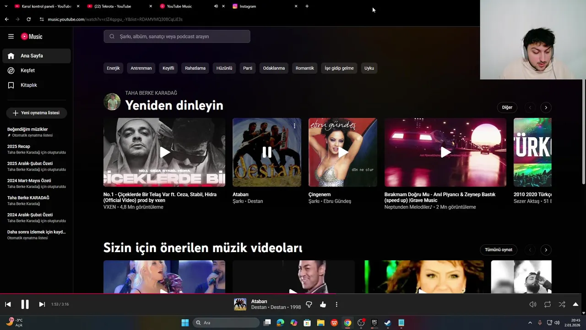Play Çingenem Ebru Gündeş thumbnail
Image resolution: width=586 pixels, height=330 pixels.
pos(343,152)
